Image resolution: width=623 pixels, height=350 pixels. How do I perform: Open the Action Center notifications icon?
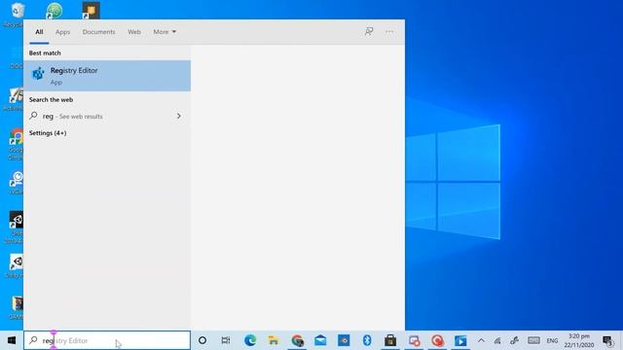tap(607, 340)
